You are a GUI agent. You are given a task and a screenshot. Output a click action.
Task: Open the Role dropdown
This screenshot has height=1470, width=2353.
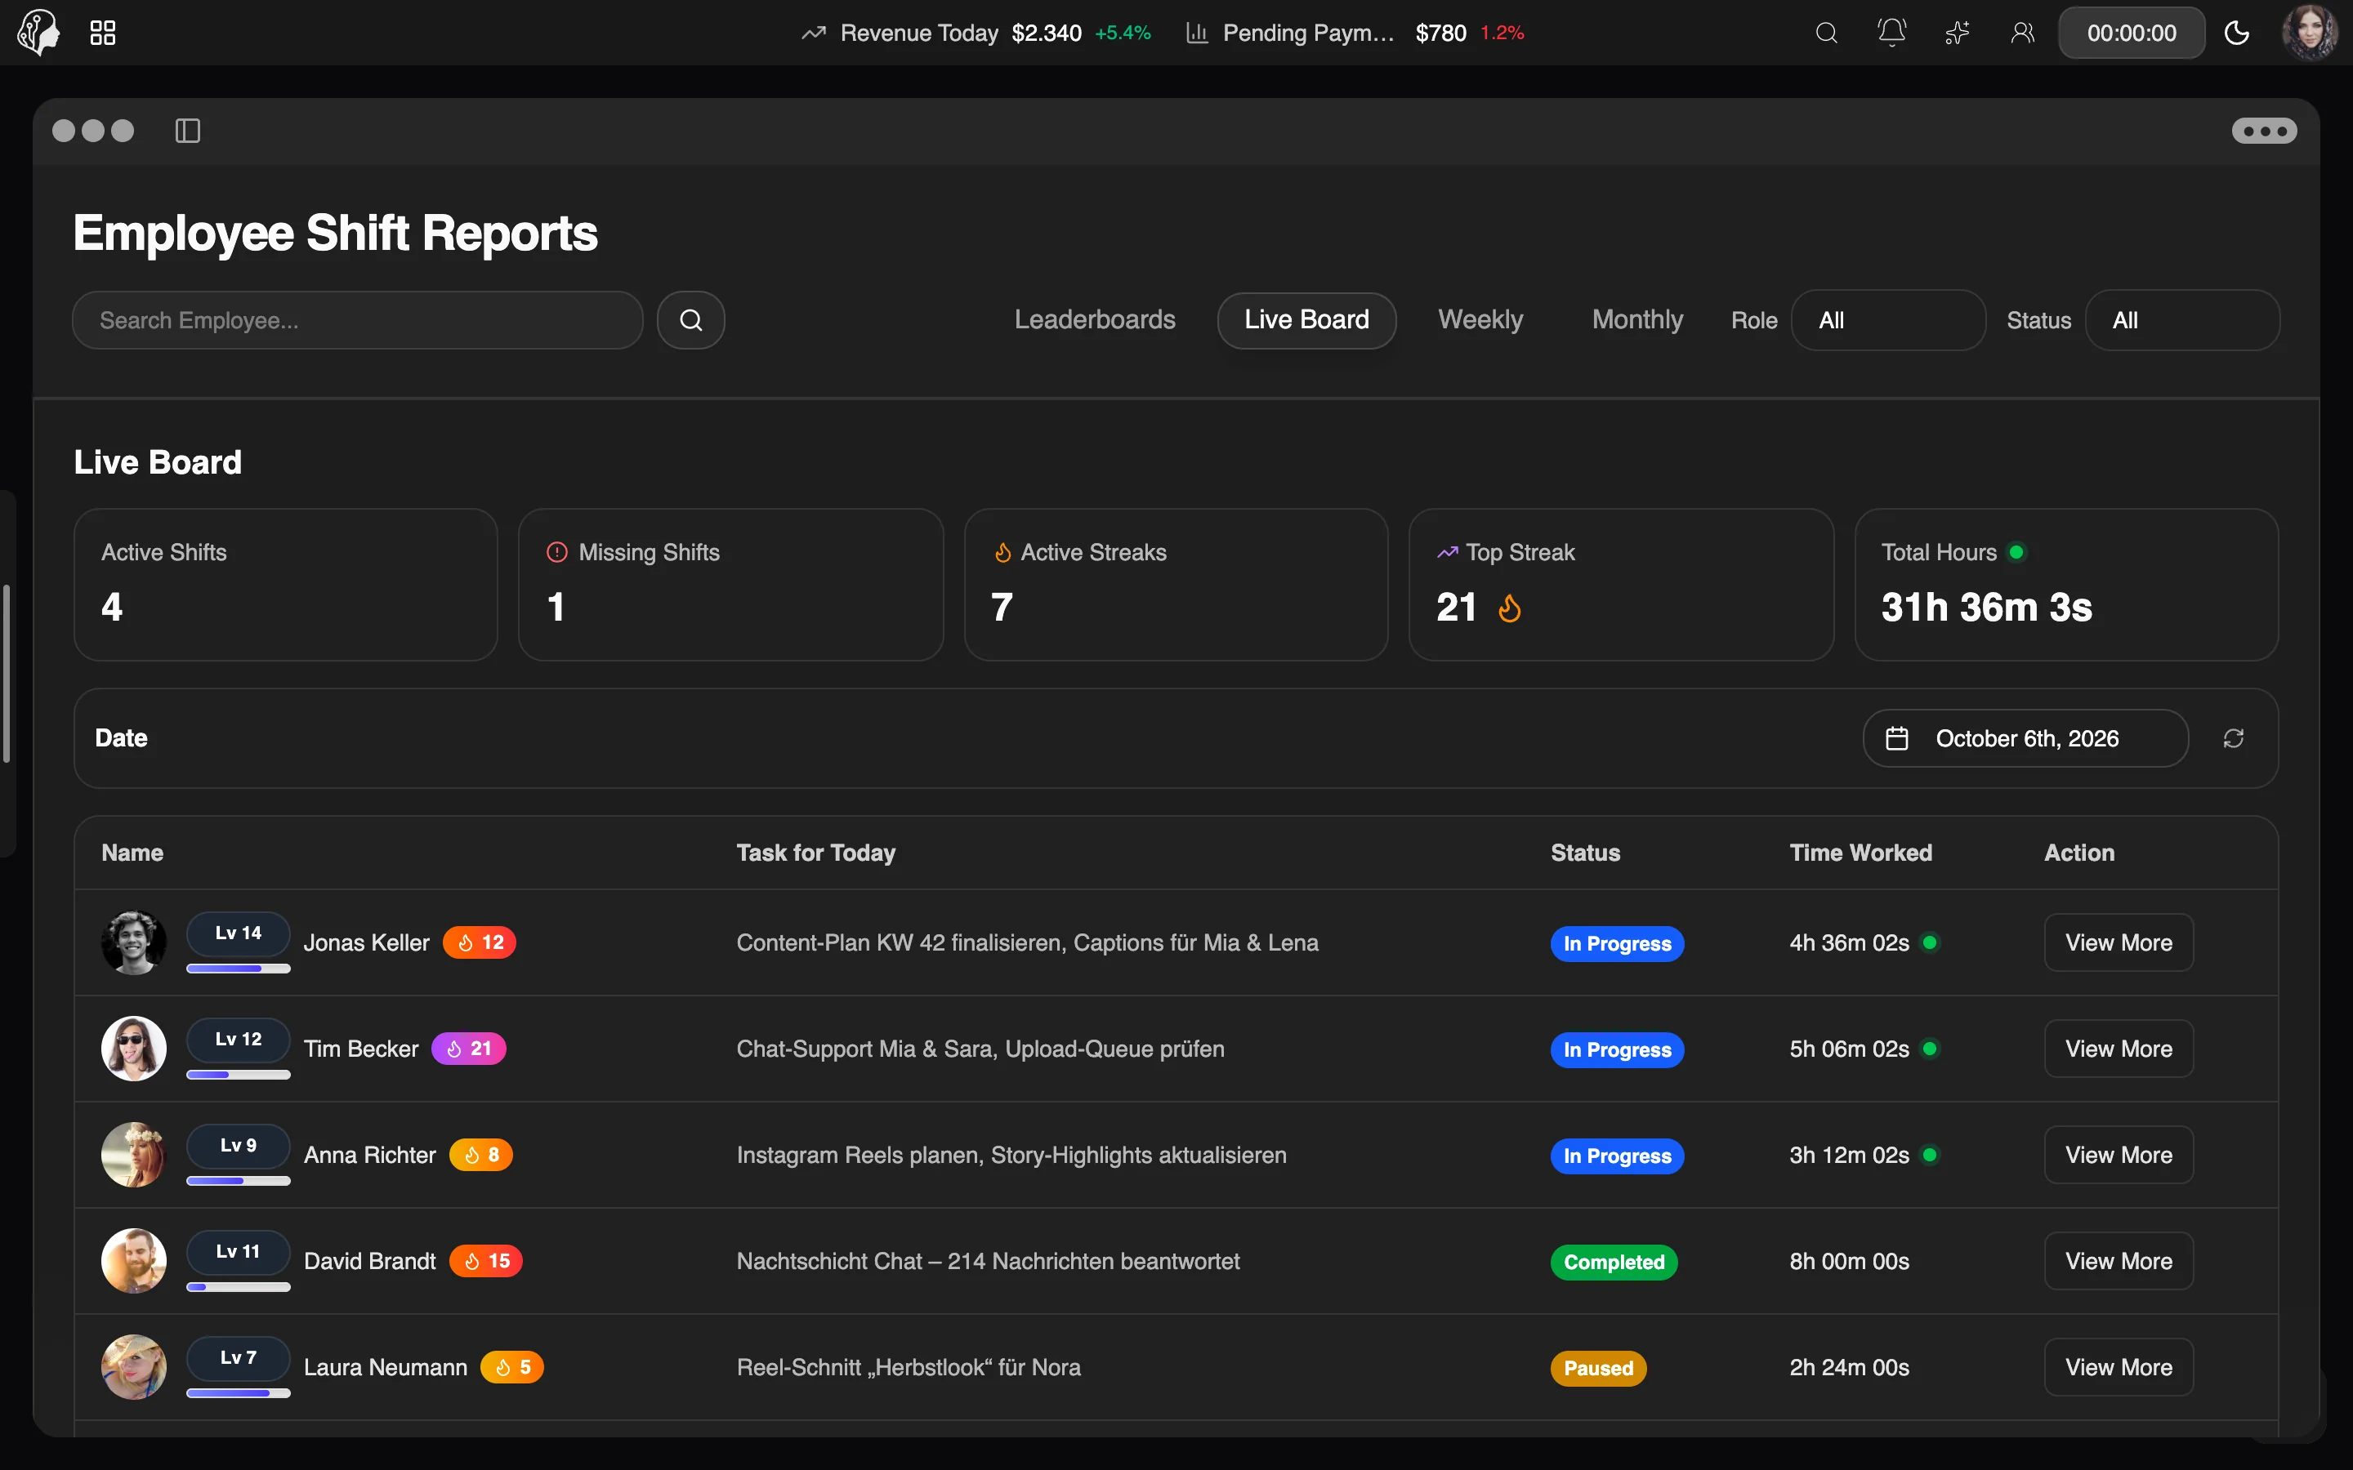coord(1888,320)
